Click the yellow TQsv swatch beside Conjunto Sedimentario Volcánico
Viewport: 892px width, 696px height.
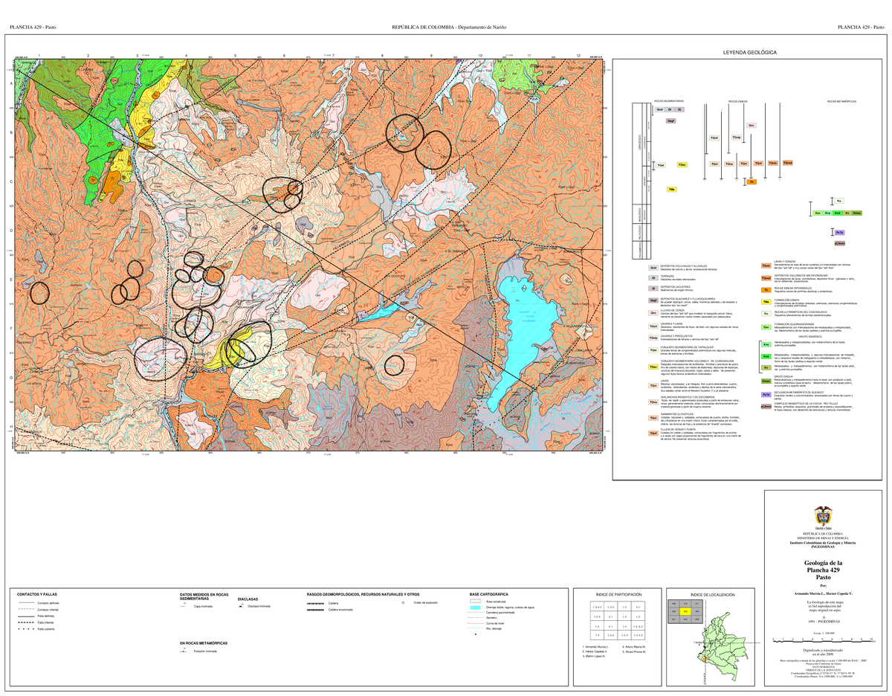point(653,367)
